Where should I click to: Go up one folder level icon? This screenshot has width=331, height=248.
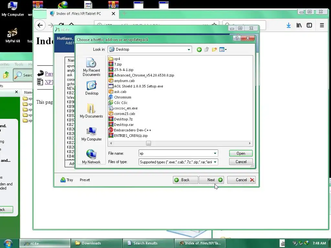click(207, 49)
